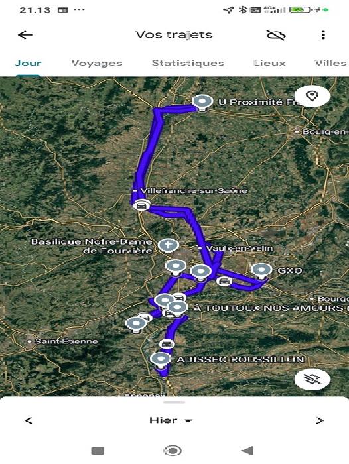Tap the Android recent apps square button
Image resolution: width=349 pixels, height=464 pixels.
98,451
